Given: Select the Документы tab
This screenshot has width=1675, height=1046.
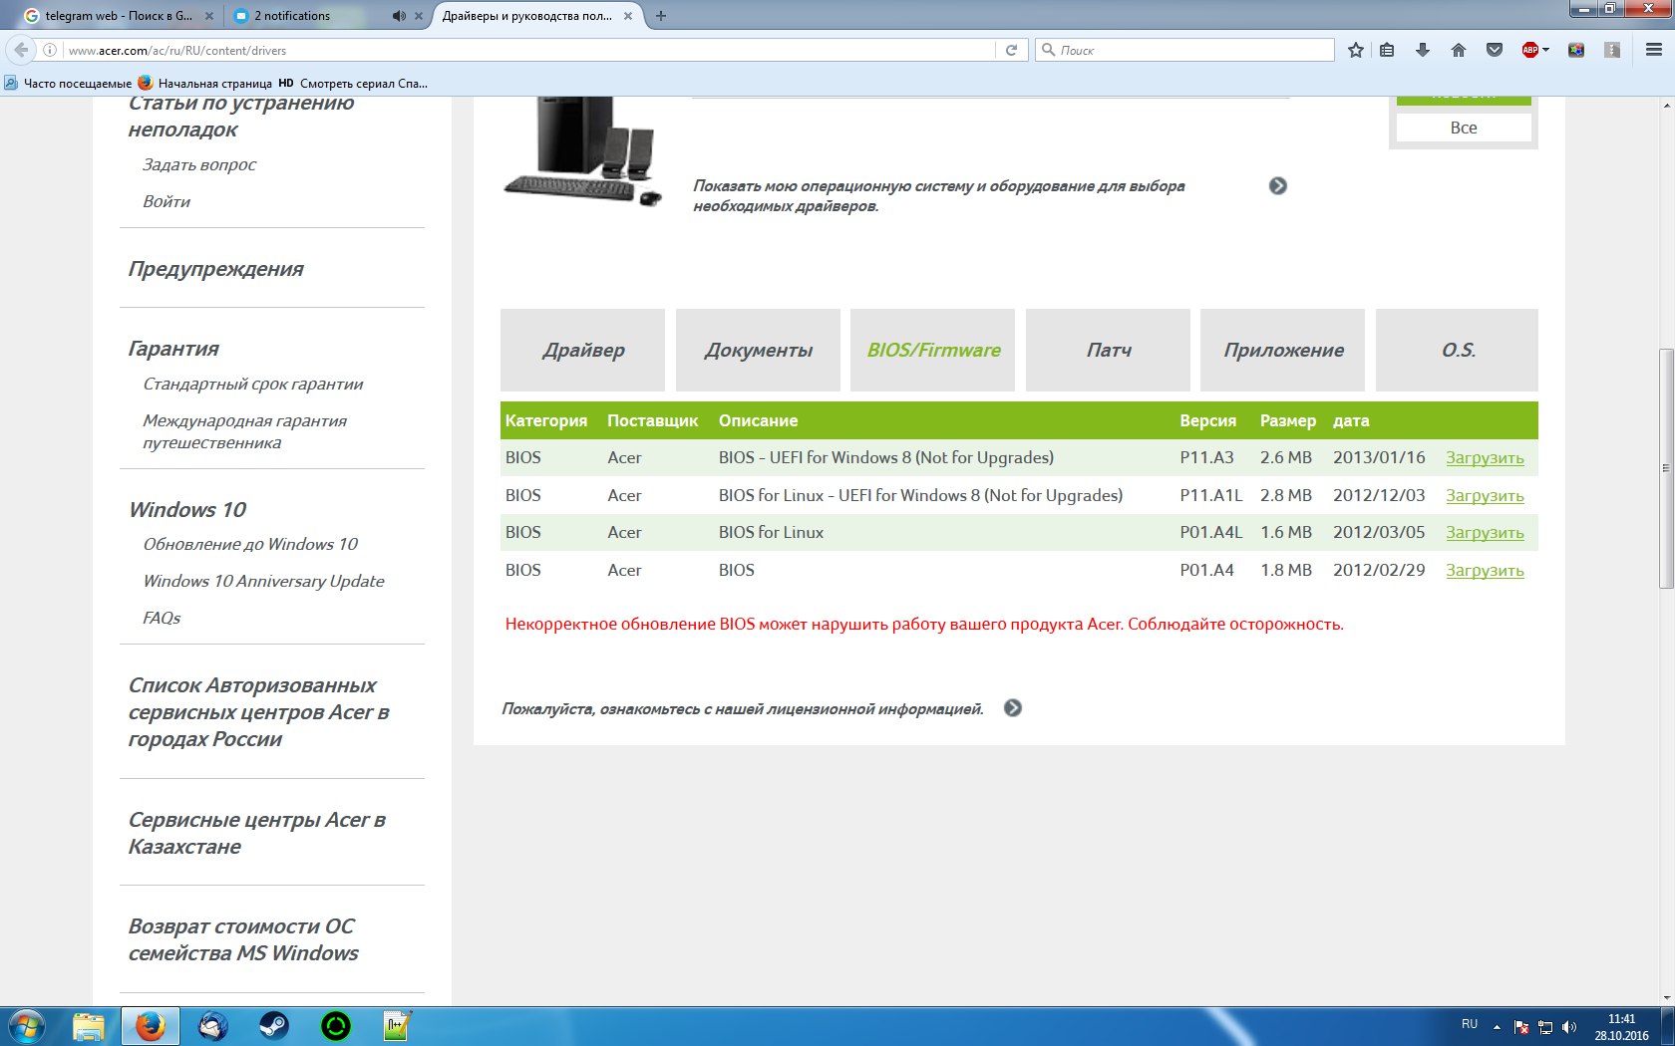Looking at the screenshot, I should [758, 350].
